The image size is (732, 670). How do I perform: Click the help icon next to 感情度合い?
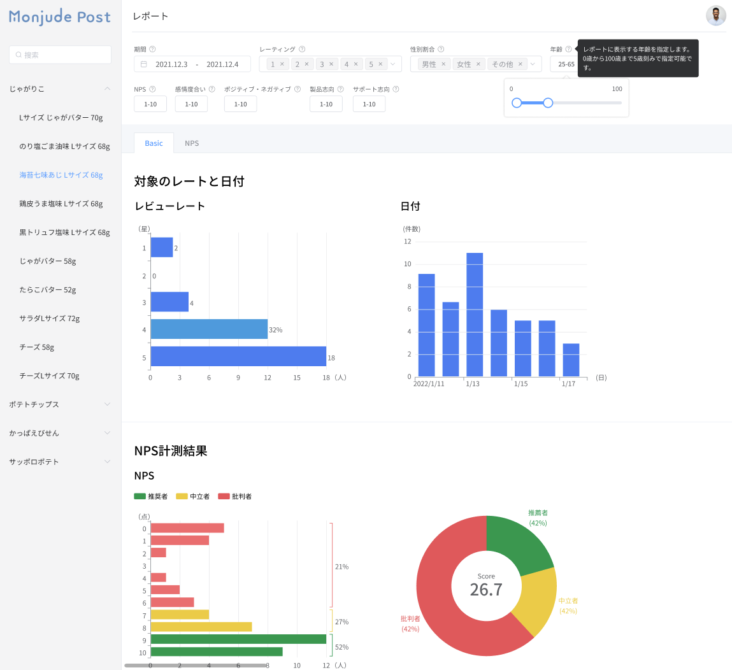pyautogui.click(x=212, y=89)
